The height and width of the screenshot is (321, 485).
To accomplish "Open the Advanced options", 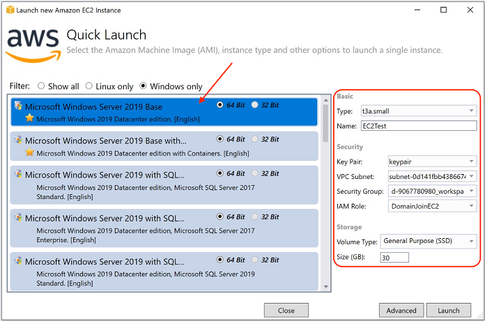I will (x=401, y=310).
